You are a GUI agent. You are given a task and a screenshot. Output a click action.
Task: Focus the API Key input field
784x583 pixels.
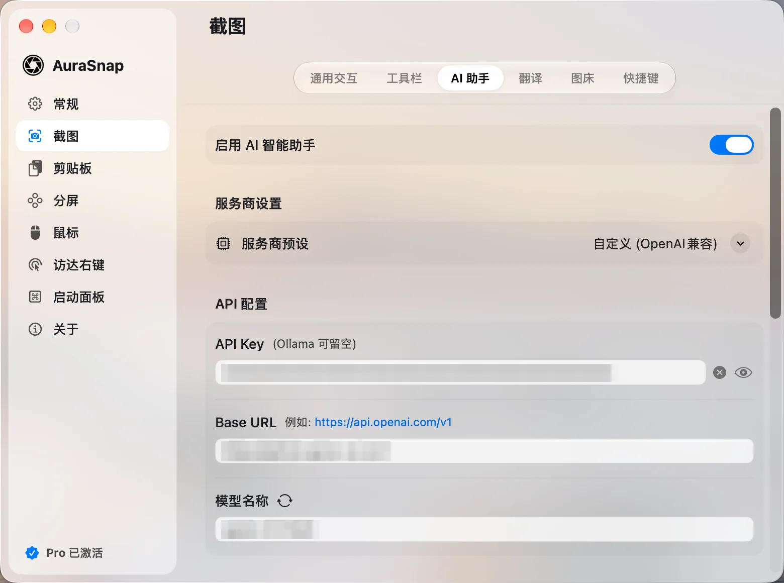460,372
